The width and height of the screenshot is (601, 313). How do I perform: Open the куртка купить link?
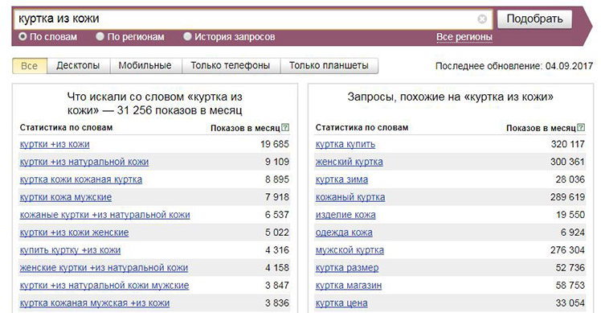pos(345,144)
